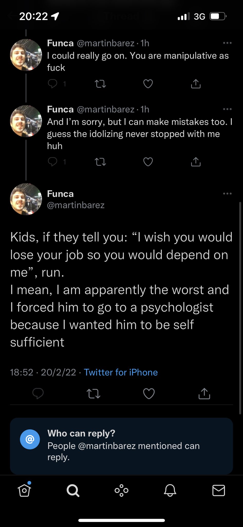The width and height of the screenshot is (243, 527).
Task: Tap Funca's profile picture on the main tweet
Action: point(26,199)
